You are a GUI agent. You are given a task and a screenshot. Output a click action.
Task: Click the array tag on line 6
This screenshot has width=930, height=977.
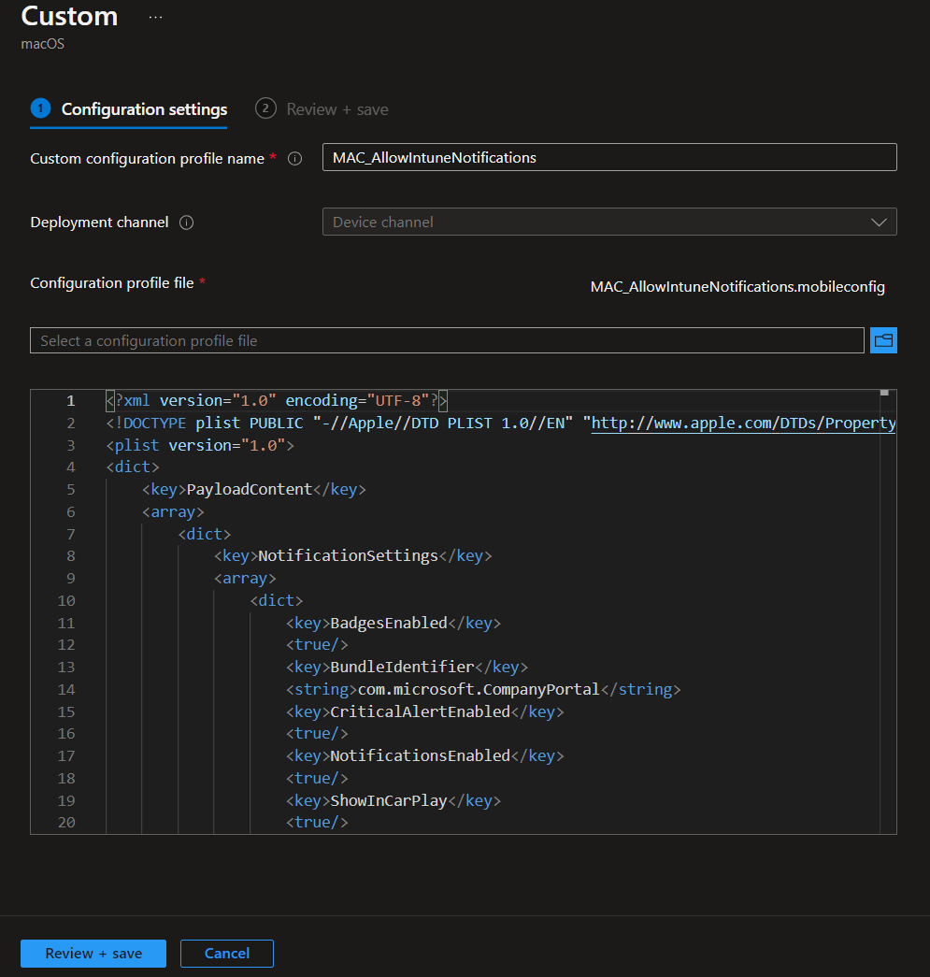[x=173, y=512]
